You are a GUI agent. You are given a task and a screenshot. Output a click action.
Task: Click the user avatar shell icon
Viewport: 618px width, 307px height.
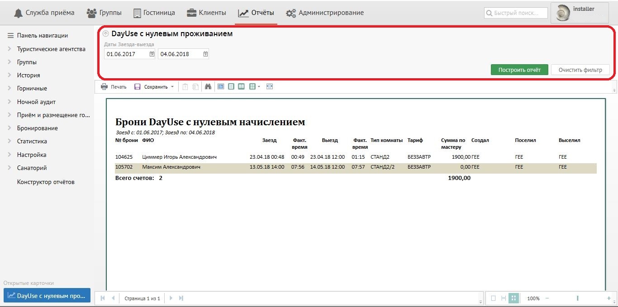(x=563, y=13)
